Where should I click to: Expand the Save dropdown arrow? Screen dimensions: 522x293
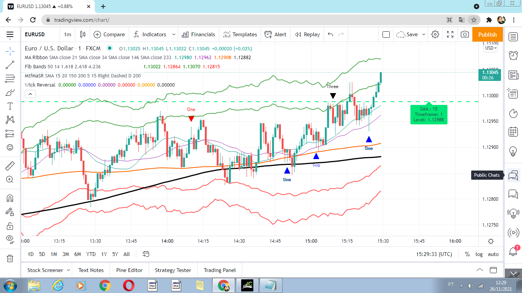[423, 34]
